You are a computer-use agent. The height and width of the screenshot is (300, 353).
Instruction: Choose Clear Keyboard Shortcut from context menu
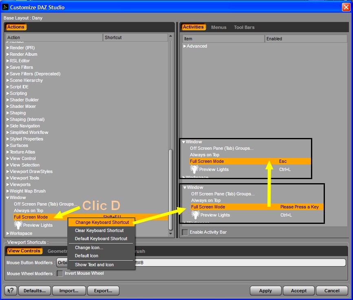pos(102,230)
